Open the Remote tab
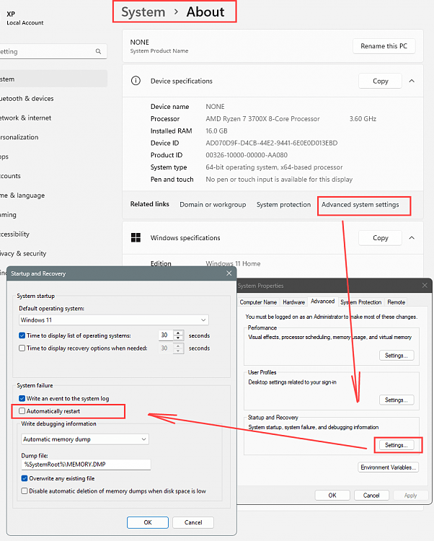 pos(396,302)
